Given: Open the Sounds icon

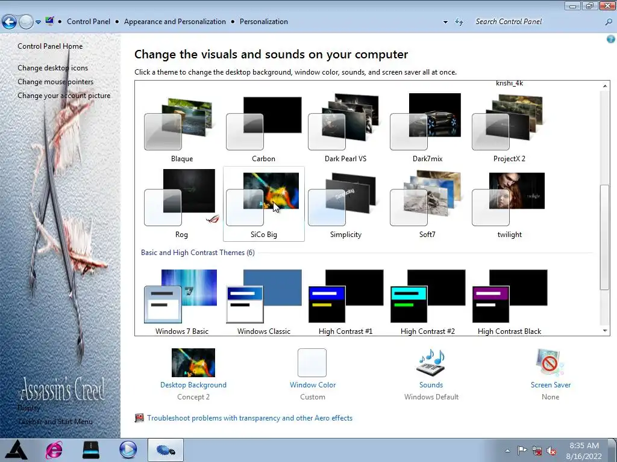Looking at the screenshot, I should pos(431,363).
